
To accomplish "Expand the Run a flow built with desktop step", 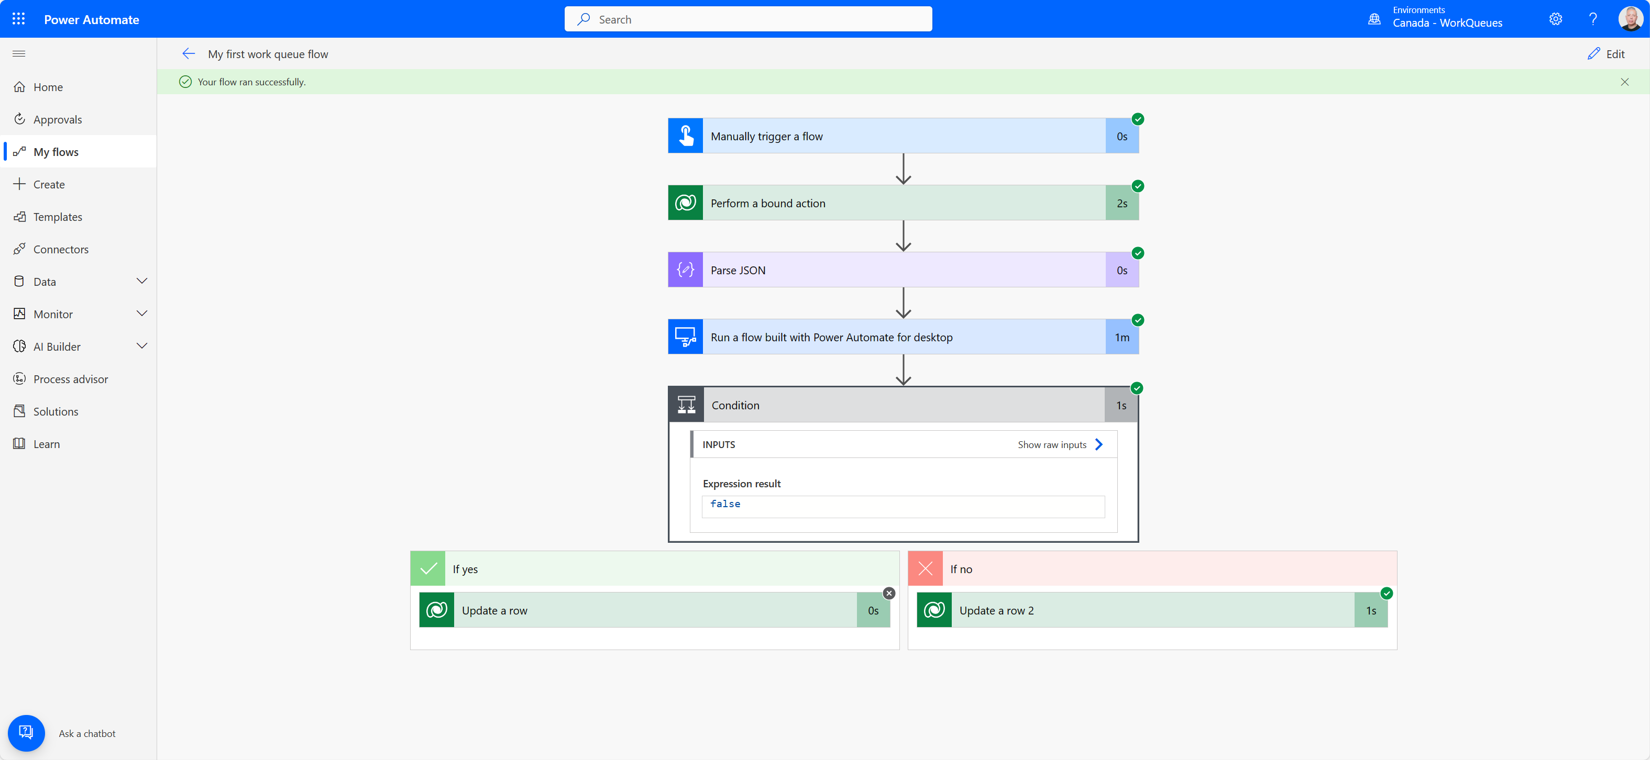I will pyautogui.click(x=903, y=337).
